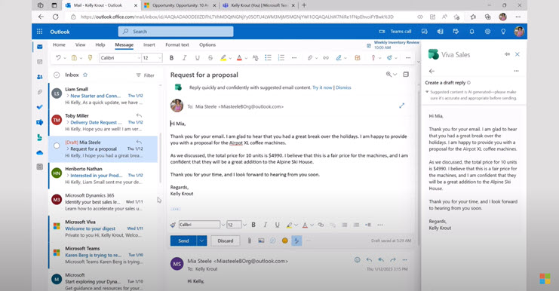Open the Calibri font dropdown in ribbon

point(120,58)
